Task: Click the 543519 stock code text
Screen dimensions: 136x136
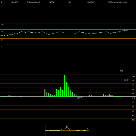Action: [x=91, y=2]
